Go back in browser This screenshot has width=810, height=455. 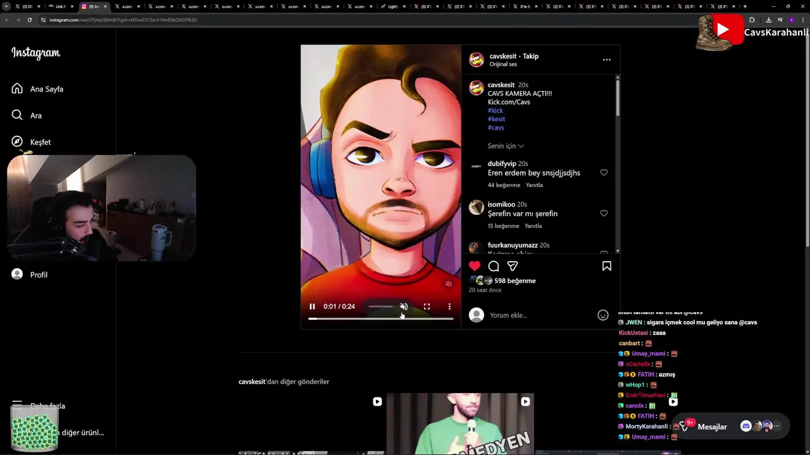tap(7, 20)
